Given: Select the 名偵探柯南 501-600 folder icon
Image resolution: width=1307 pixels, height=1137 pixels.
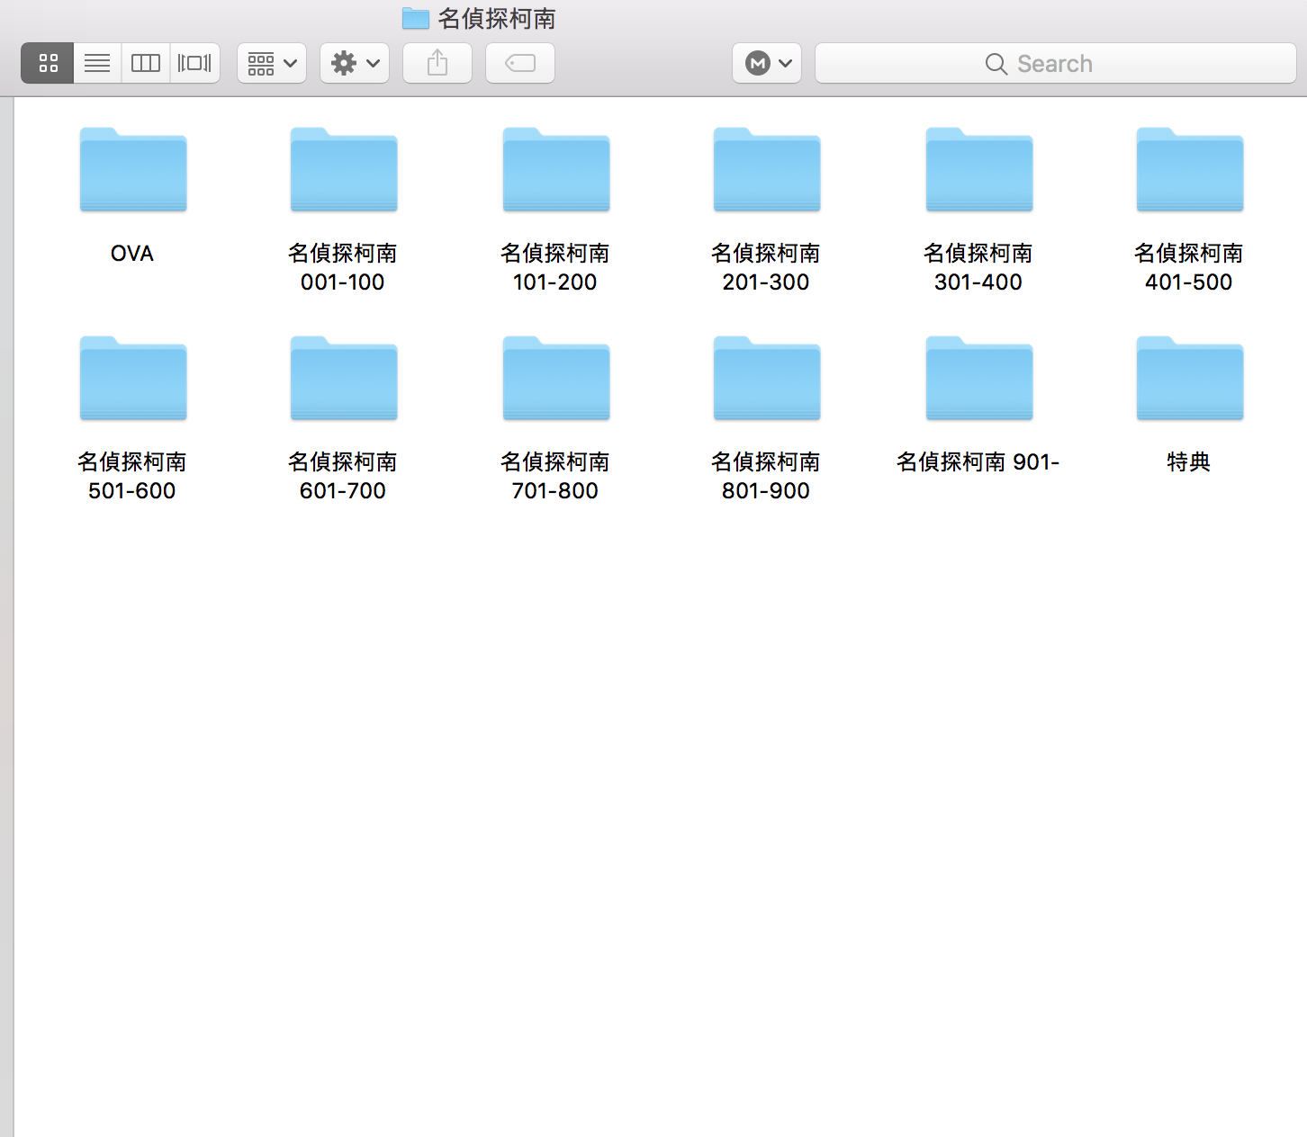Looking at the screenshot, I should click(x=133, y=379).
